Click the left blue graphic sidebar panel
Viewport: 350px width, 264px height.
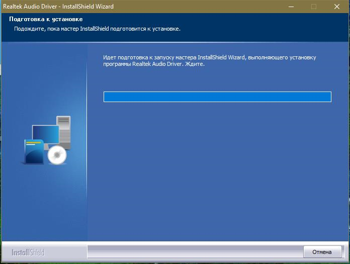pos(44,201)
